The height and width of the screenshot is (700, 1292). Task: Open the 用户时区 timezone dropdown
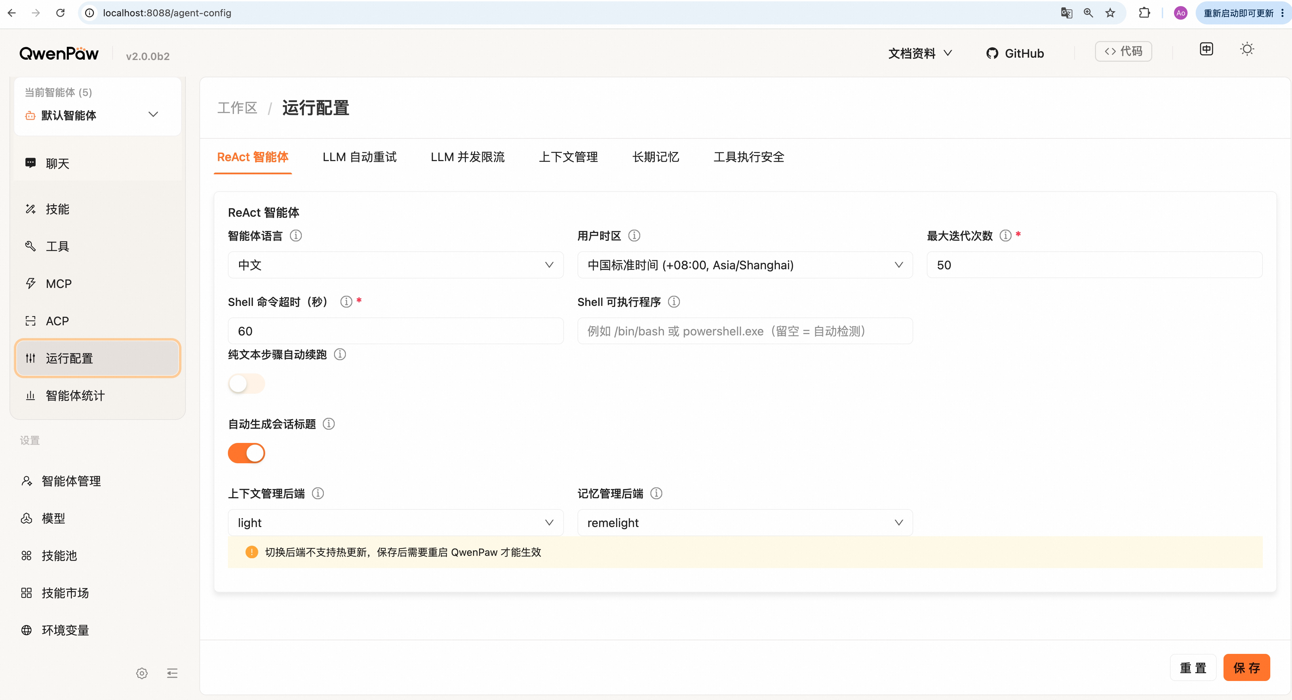coord(745,265)
